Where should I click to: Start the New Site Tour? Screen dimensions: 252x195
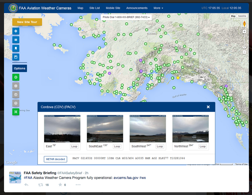tap(27, 22)
